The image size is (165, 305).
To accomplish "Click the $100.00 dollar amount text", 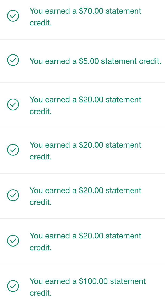I will 93,281.
